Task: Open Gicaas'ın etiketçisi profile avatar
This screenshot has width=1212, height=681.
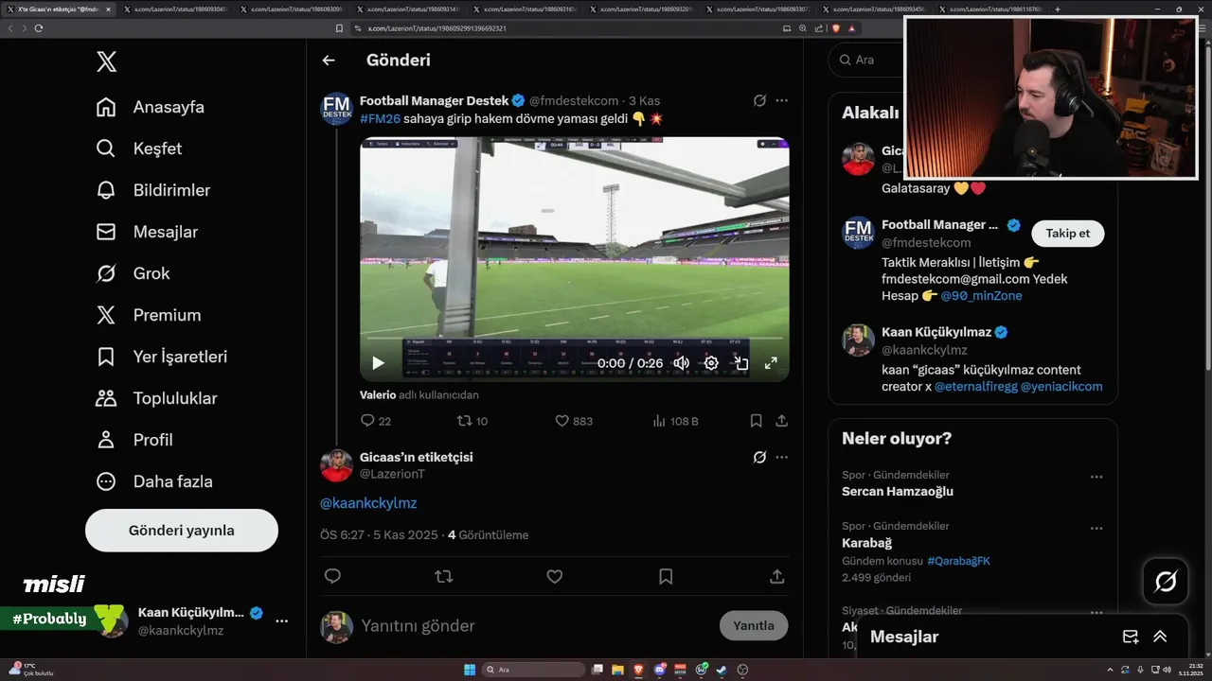Action: coord(337,465)
